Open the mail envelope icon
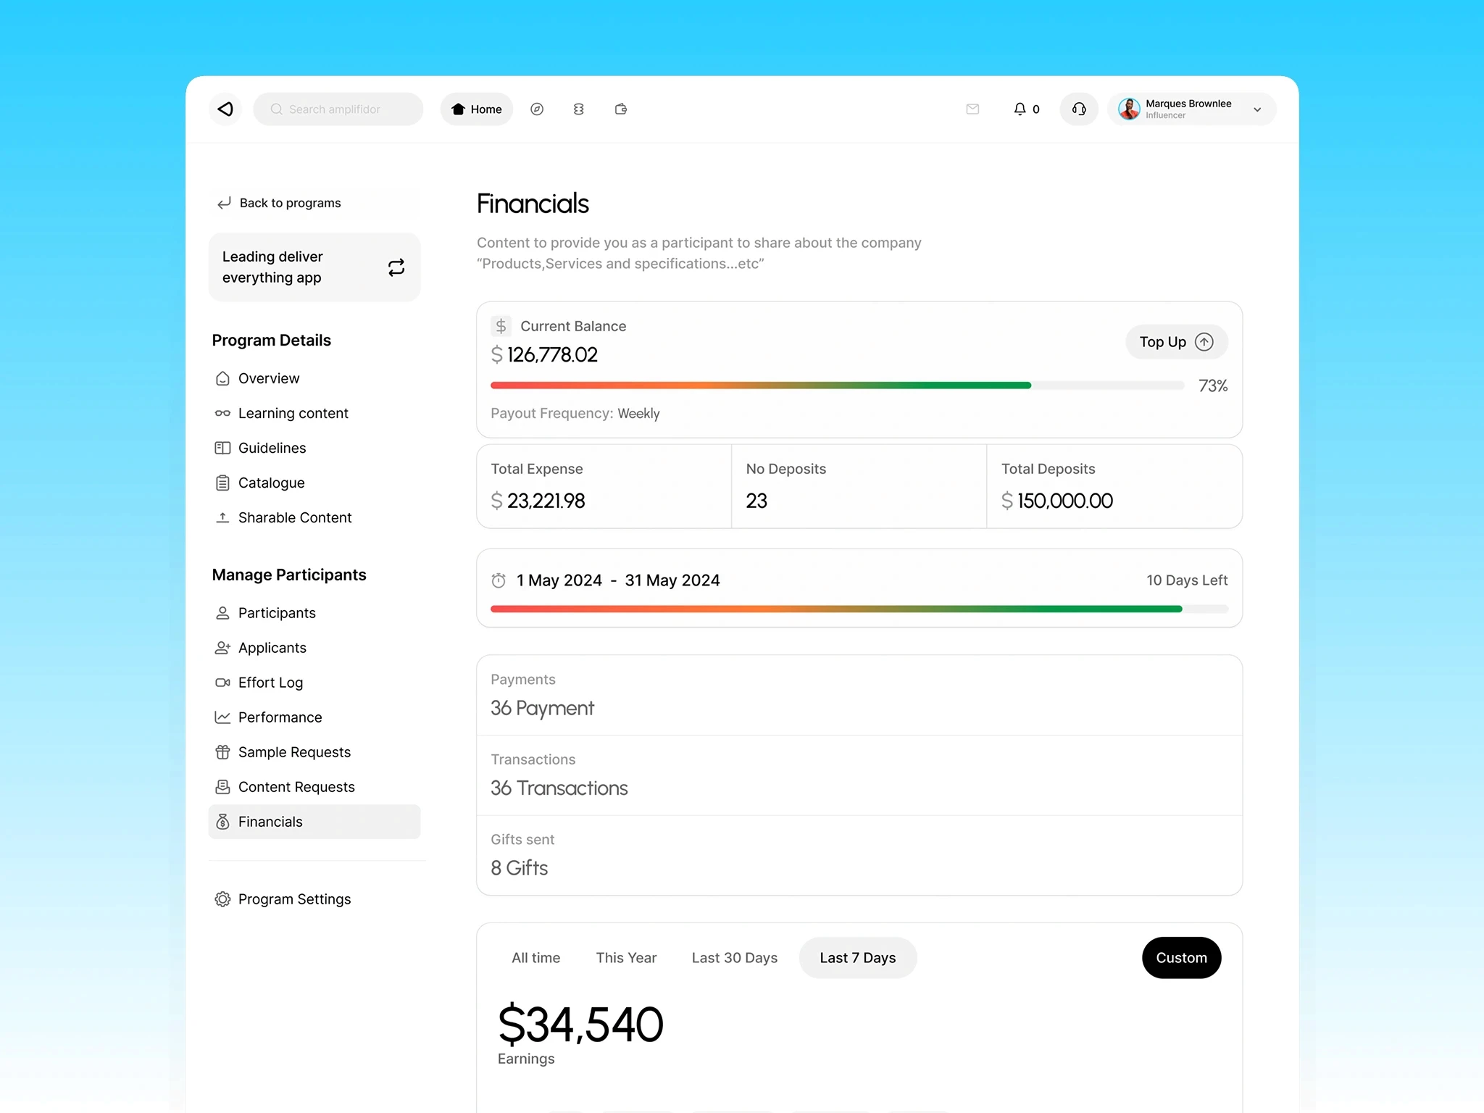The height and width of the screenshot is (1113, 1484). (972, 109)
